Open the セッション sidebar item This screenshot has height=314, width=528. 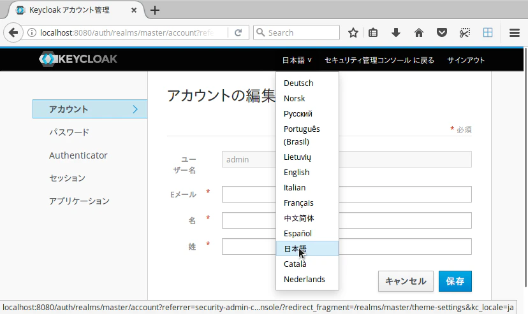(x=68, y=178)
